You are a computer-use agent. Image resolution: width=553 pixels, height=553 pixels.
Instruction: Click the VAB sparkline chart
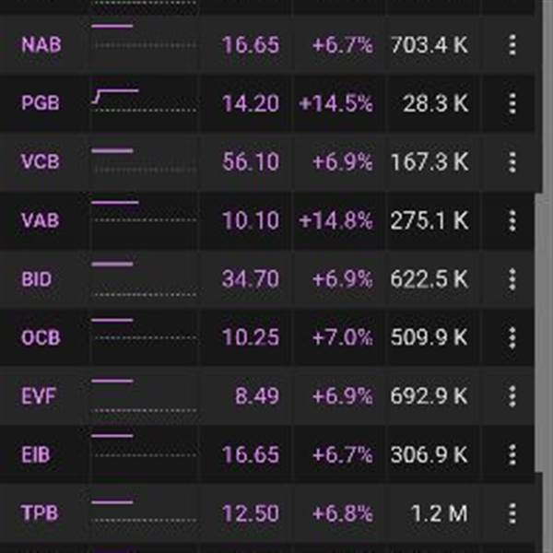tap(144, 212)
